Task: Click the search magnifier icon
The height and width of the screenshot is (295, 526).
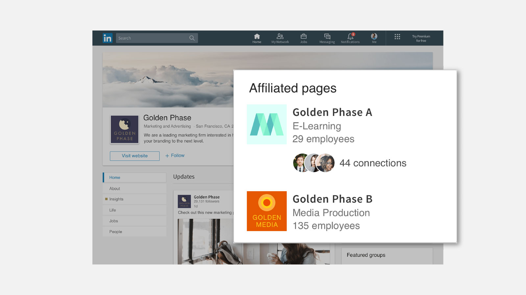Action: tap(192, 38)
